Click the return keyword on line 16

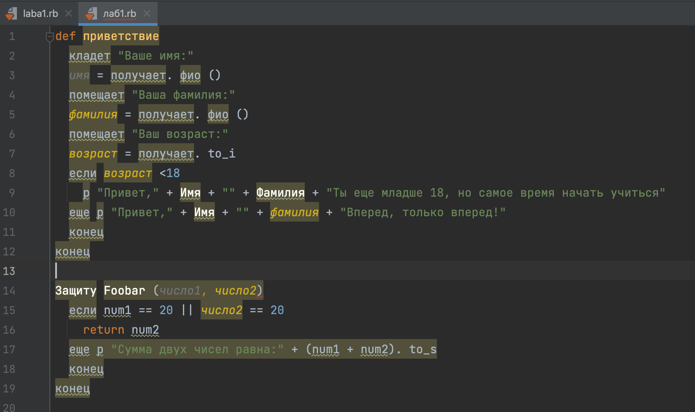point(104,330)
